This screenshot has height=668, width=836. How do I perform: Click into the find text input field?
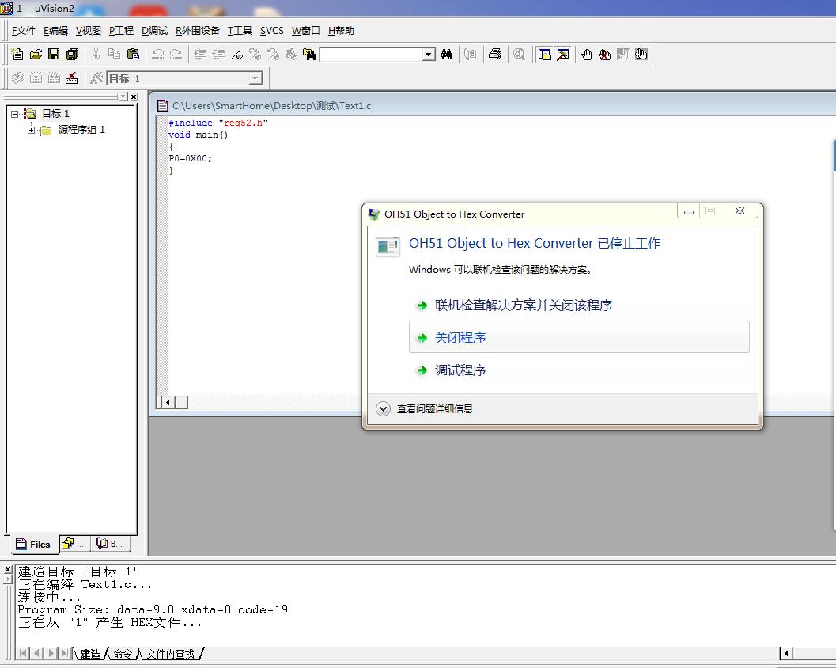(371, 55)
